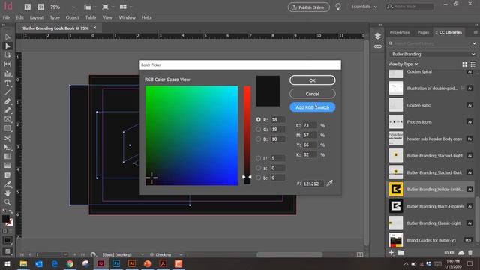Click the Color Picker eyedropper icon

point(330,183)
